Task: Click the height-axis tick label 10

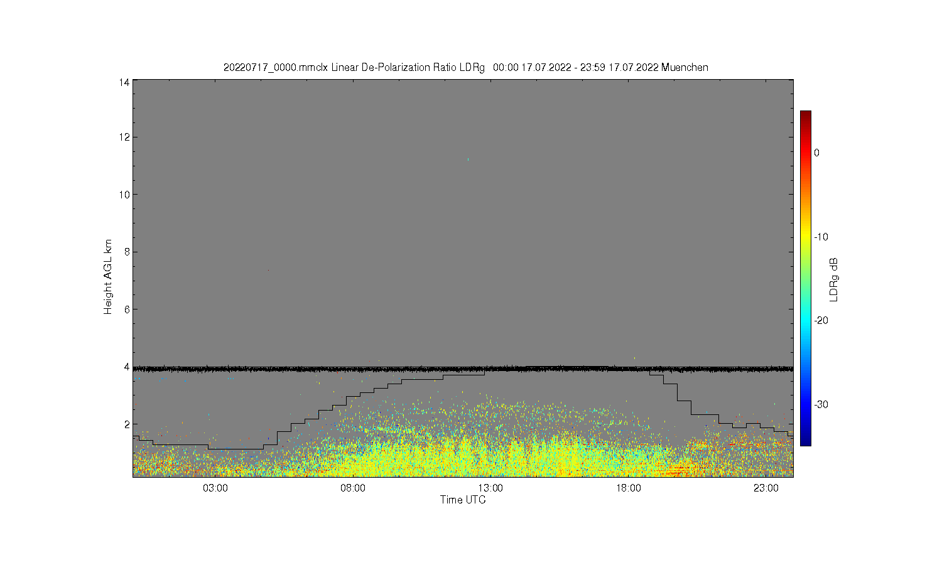Action: coord(124,195)
